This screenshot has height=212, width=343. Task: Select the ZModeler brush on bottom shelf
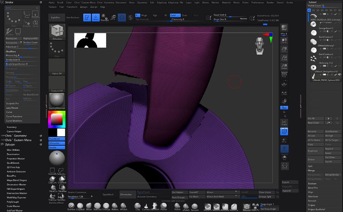(247, 206)
